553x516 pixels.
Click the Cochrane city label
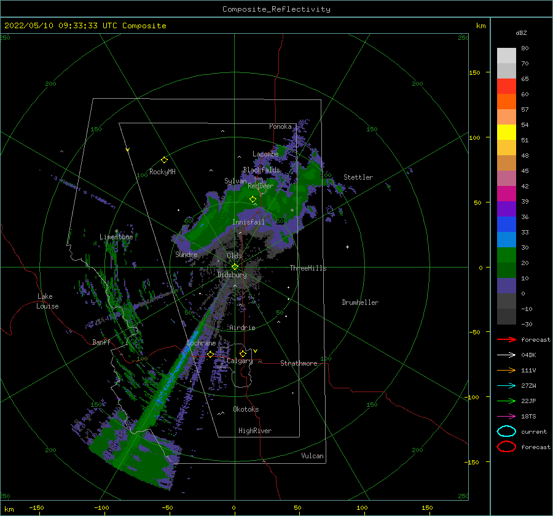tap(201, 343)
